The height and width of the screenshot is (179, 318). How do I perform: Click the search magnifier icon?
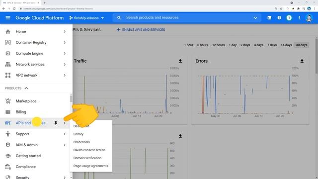(119, 18)
